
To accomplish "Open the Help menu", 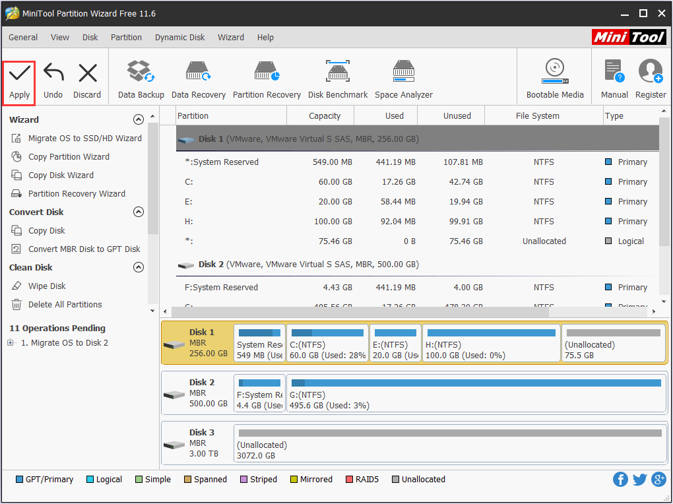I will tap(265, 38).
